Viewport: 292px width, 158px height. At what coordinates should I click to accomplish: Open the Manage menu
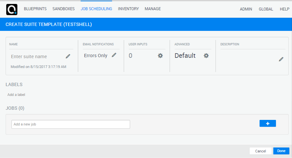153,9
